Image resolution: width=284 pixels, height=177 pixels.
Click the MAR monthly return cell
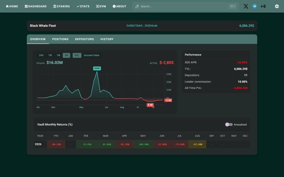(106, 145)
